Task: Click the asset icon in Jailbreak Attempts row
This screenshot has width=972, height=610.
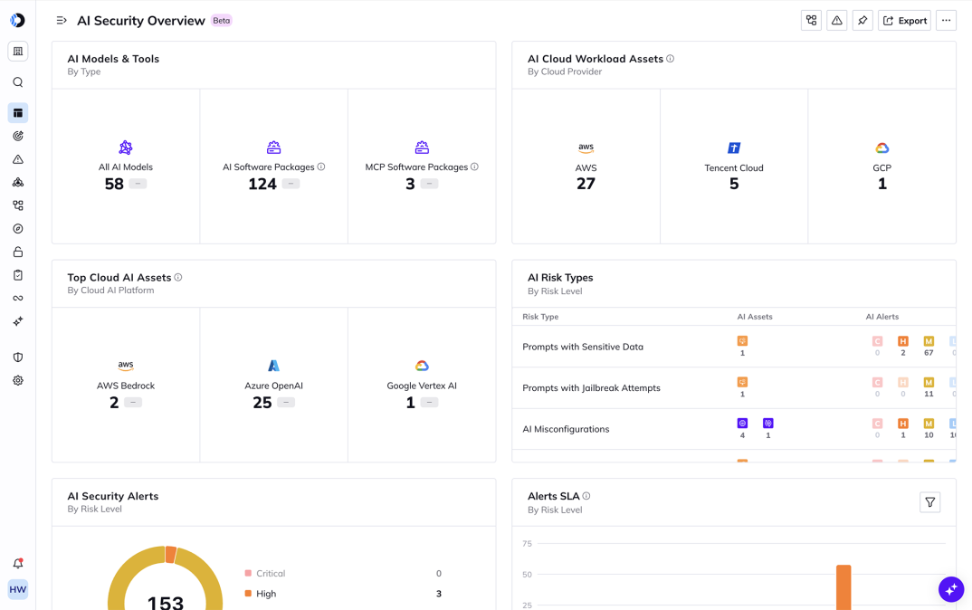Action: (743, 382)
